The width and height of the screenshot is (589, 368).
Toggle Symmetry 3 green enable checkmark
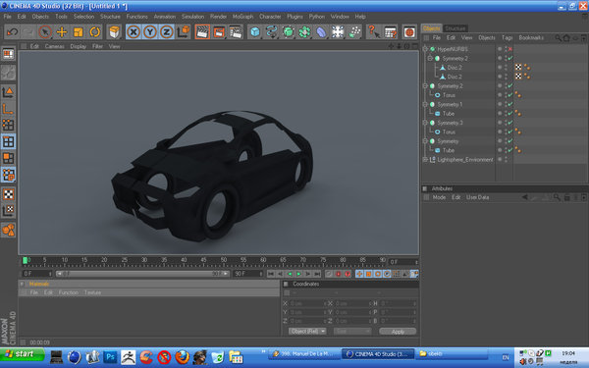click(510, 123)
